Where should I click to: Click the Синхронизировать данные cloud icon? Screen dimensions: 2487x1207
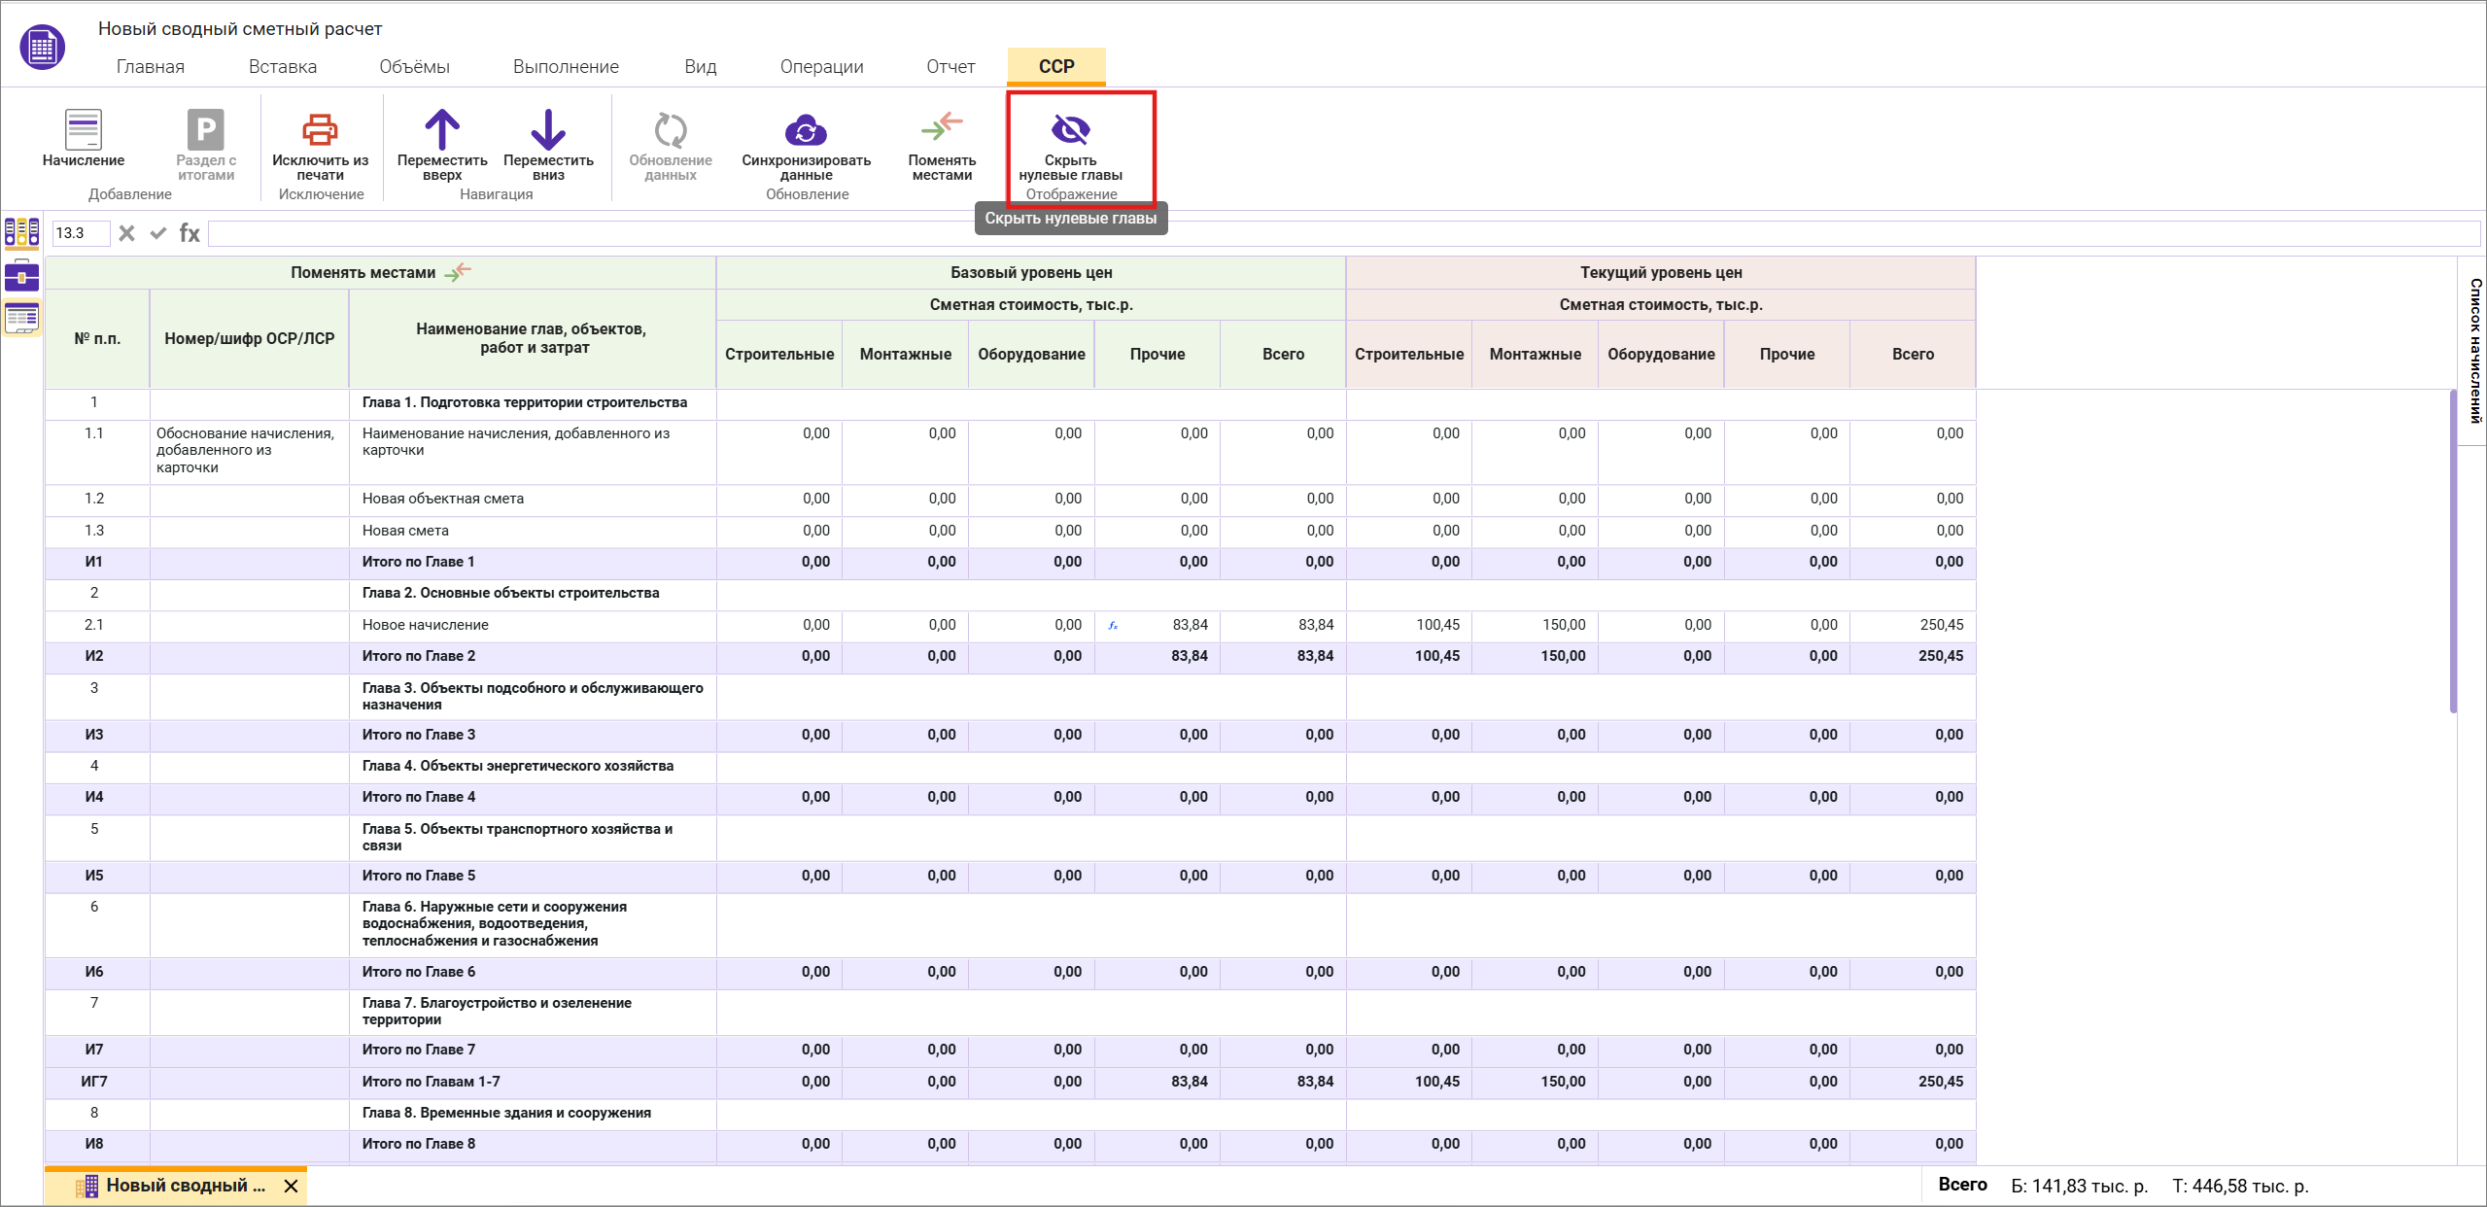pos(806,130)
